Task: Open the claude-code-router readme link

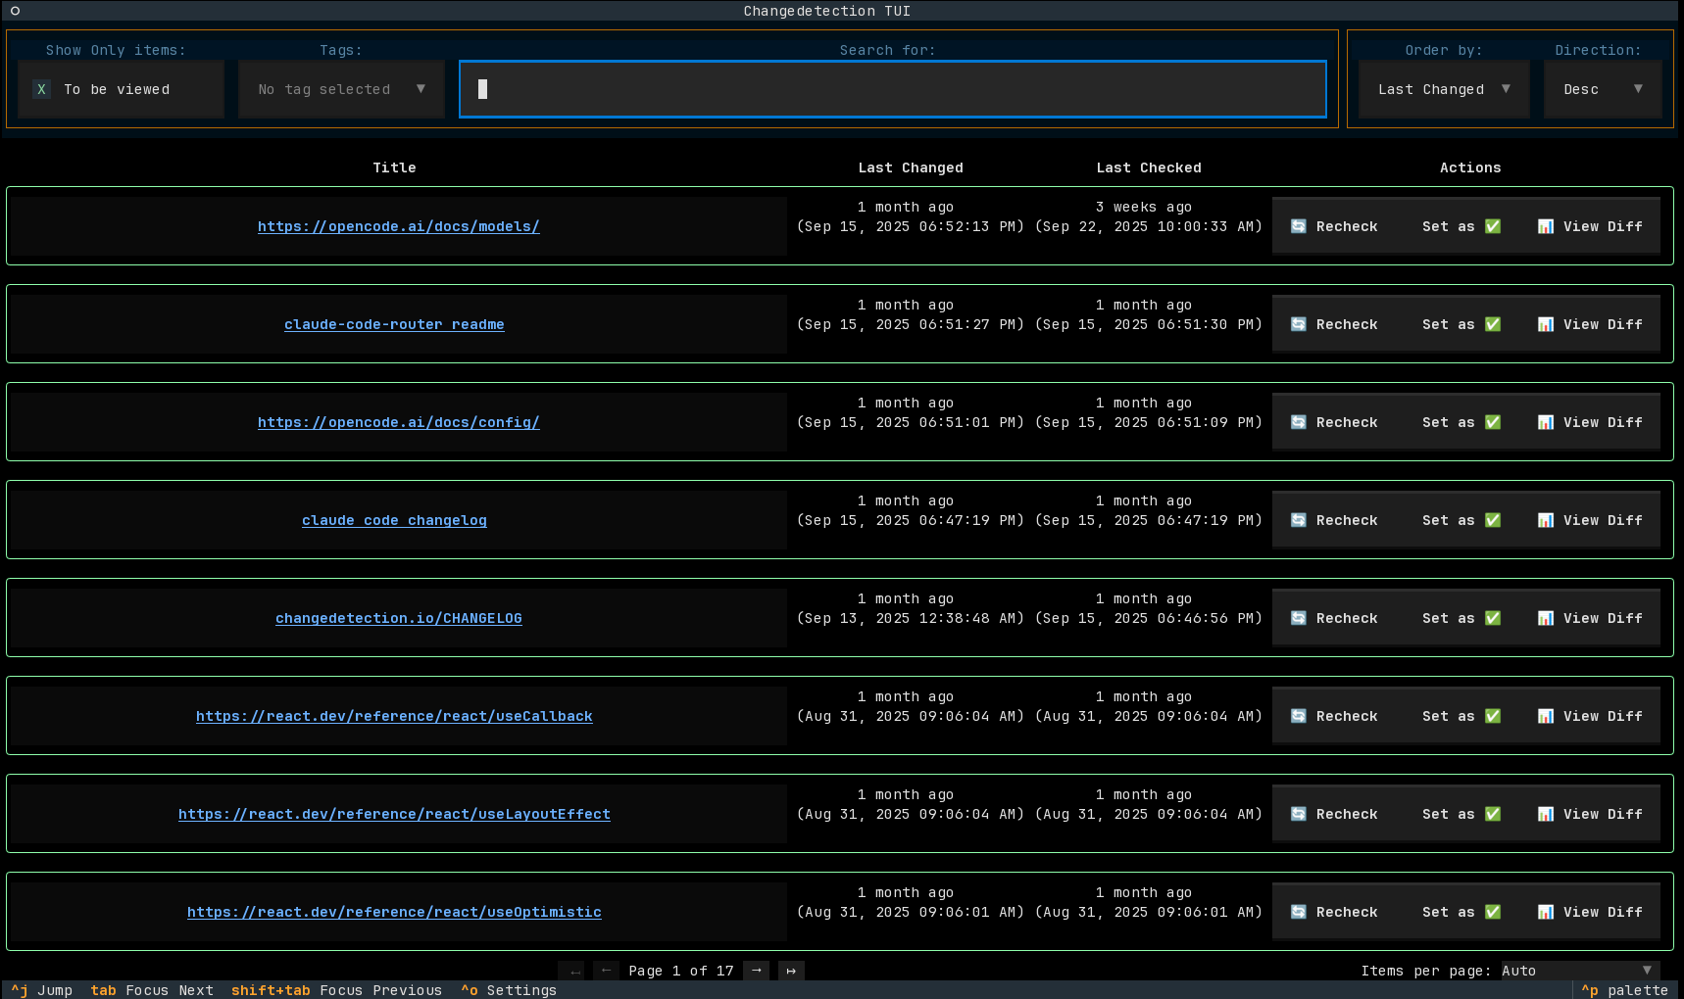Action: click(x=394, y=324)
